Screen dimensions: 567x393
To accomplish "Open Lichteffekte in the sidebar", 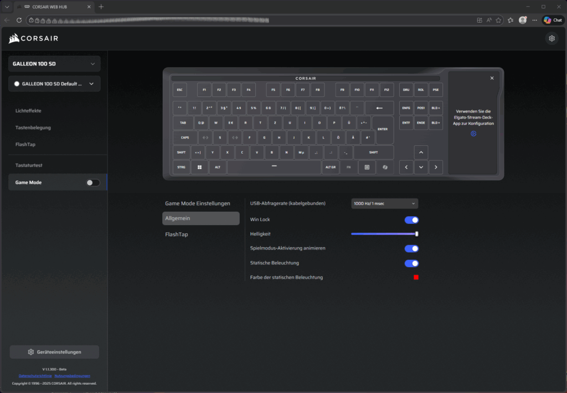I will [28, 110].
